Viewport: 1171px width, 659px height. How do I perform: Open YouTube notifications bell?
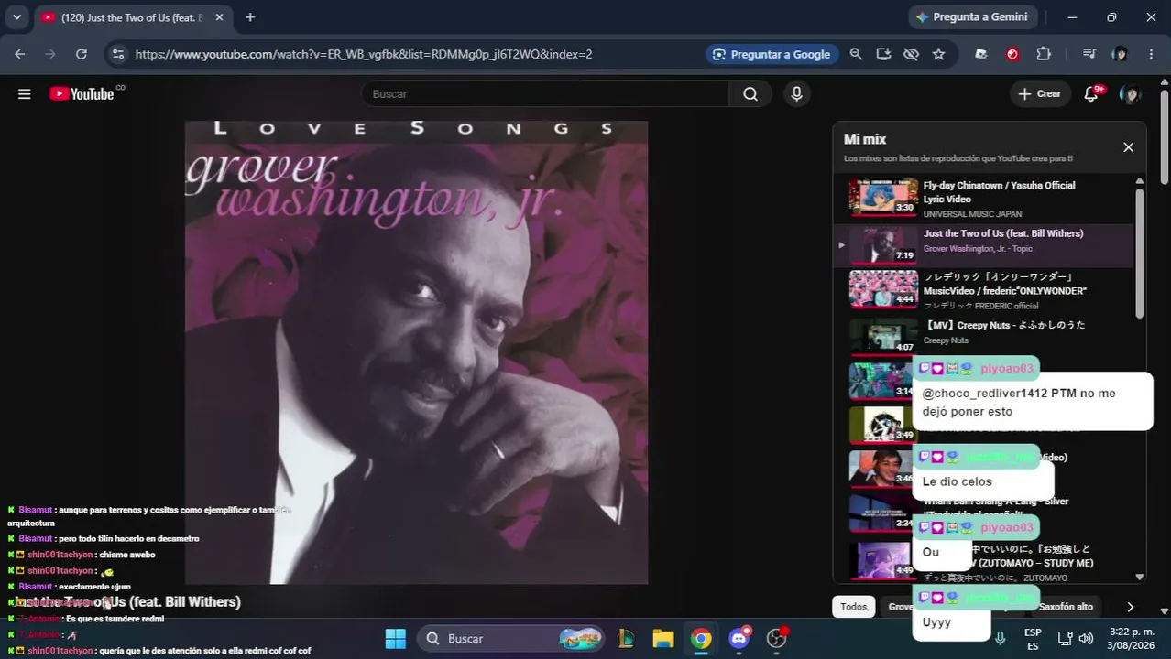click(1091, 94)
